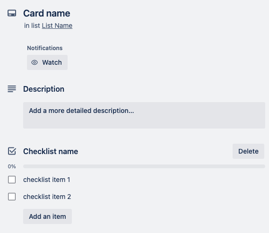Click the checklist item 2 text

pos(47,197)
